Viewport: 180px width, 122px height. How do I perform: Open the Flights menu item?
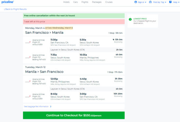pos(85,2)
